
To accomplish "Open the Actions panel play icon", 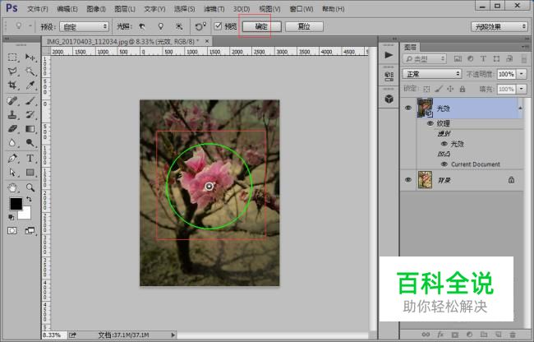I will [389, 55].
